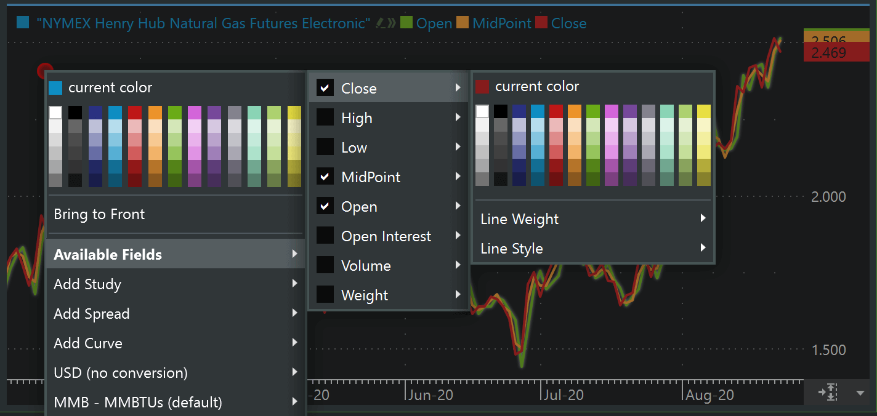
Task: Expand submenu arrow beside High
Action: (458, 118)
